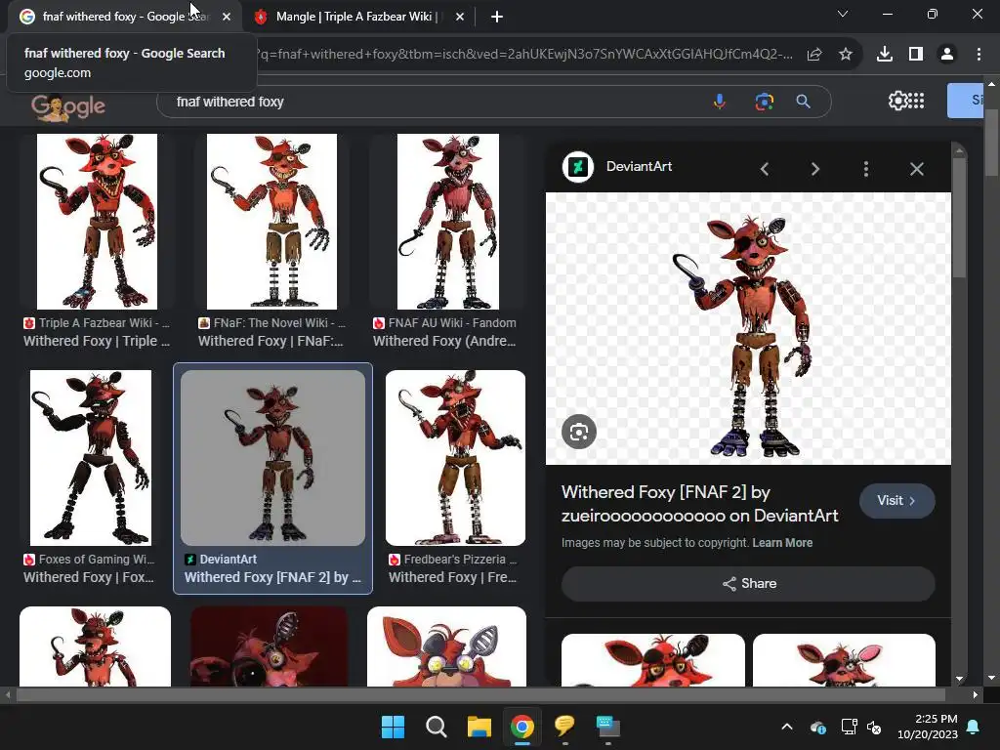Open FNaF: The Novel Wiki Withered Foxy image

(x=271, y=222)
